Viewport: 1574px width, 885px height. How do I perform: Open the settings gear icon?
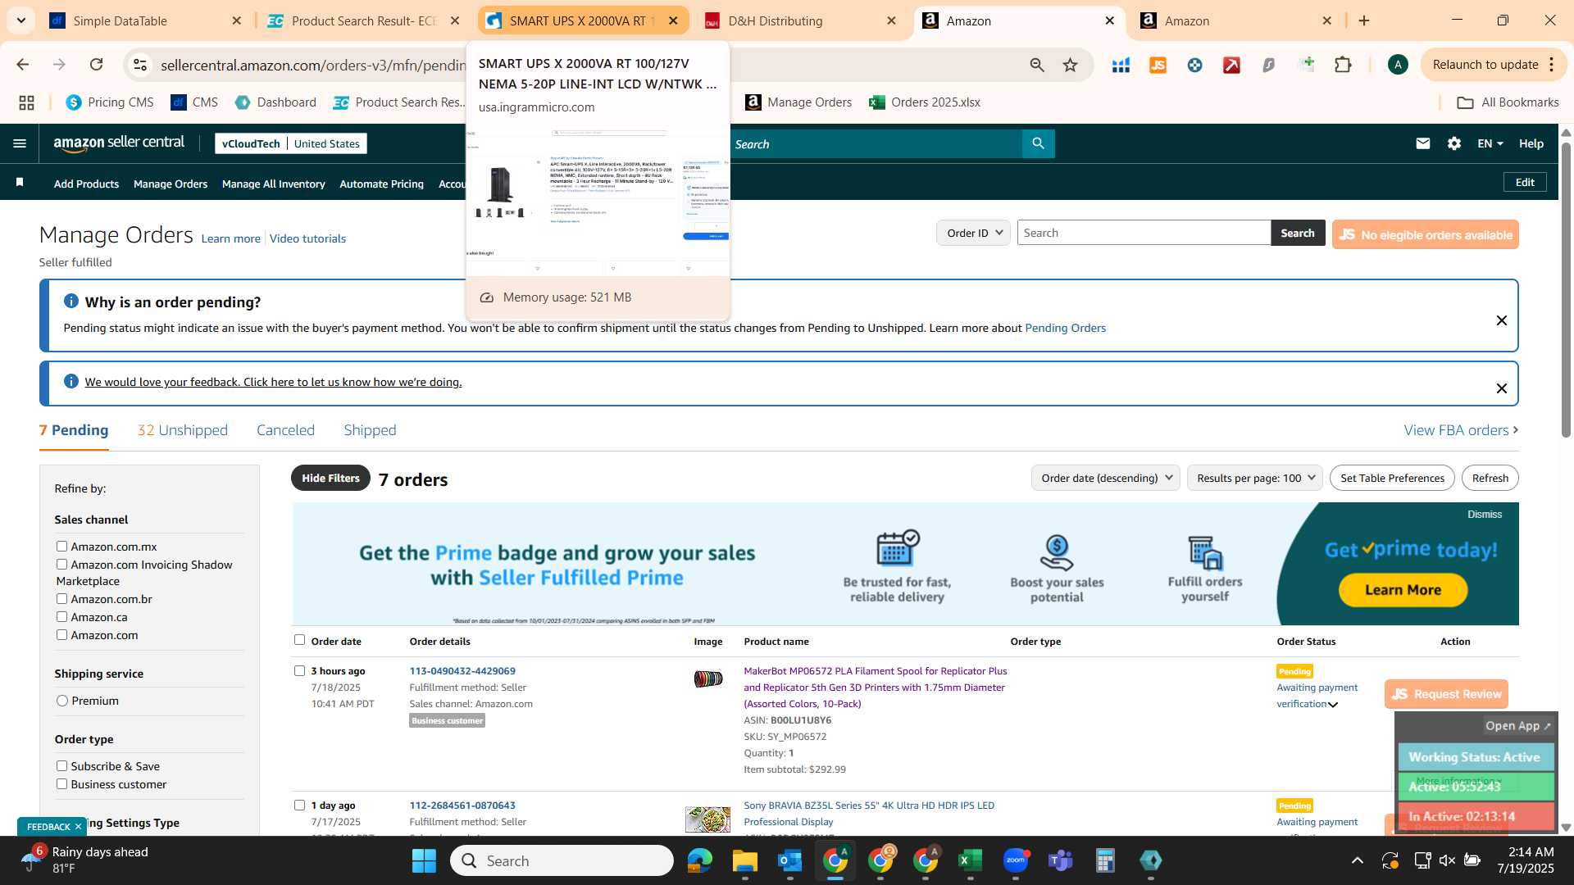point(1454,143)
